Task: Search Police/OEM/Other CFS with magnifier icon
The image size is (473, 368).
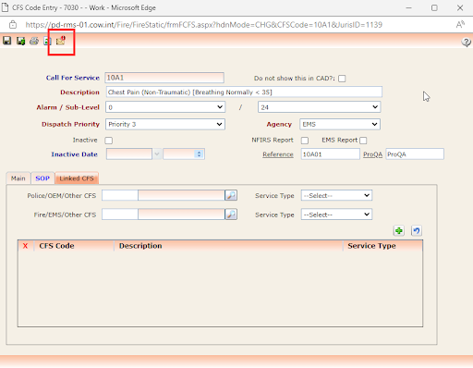Action: click(x=231, y=195)
